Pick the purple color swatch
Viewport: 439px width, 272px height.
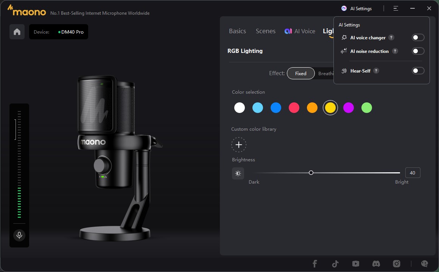click(x=348, y=108)
